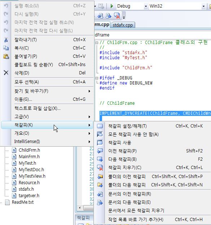Viewport: 211px width, 225px height.
Task: Open the Debug configuration dropdown
Action: (x=146, y=6)
